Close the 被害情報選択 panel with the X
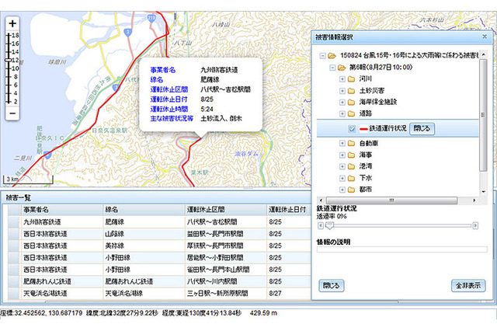 (x=485, y=37)
